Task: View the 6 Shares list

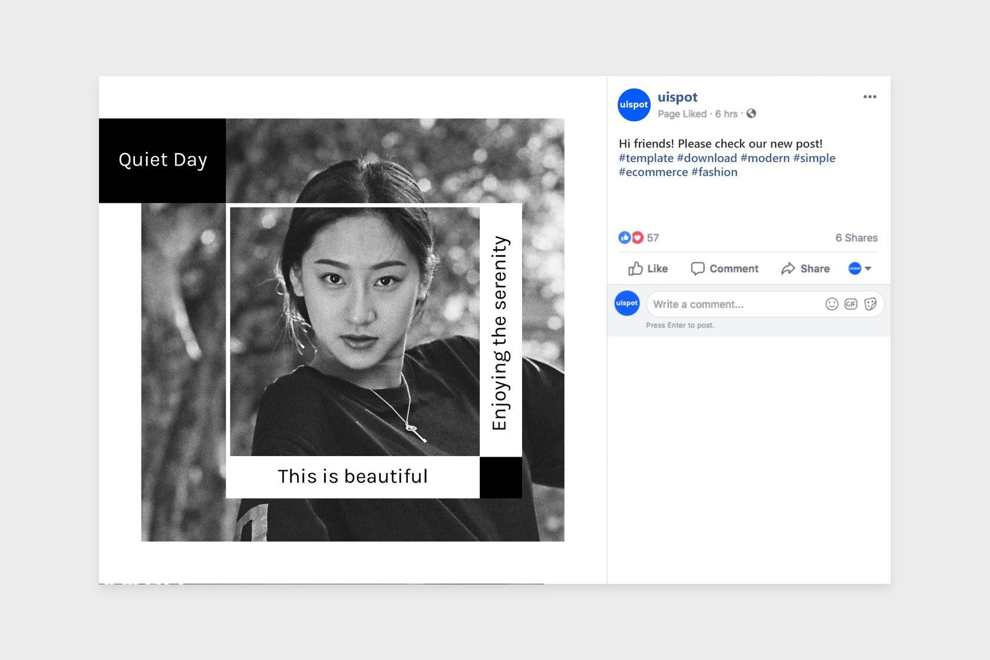Action: coord(856,238)
